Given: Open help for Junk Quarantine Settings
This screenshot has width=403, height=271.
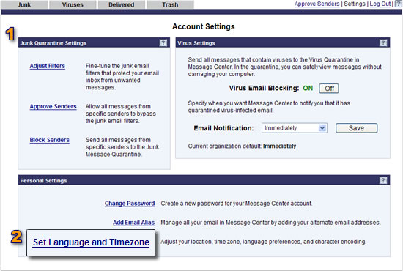Looking at the screenshot, I should tap(163, 42).
